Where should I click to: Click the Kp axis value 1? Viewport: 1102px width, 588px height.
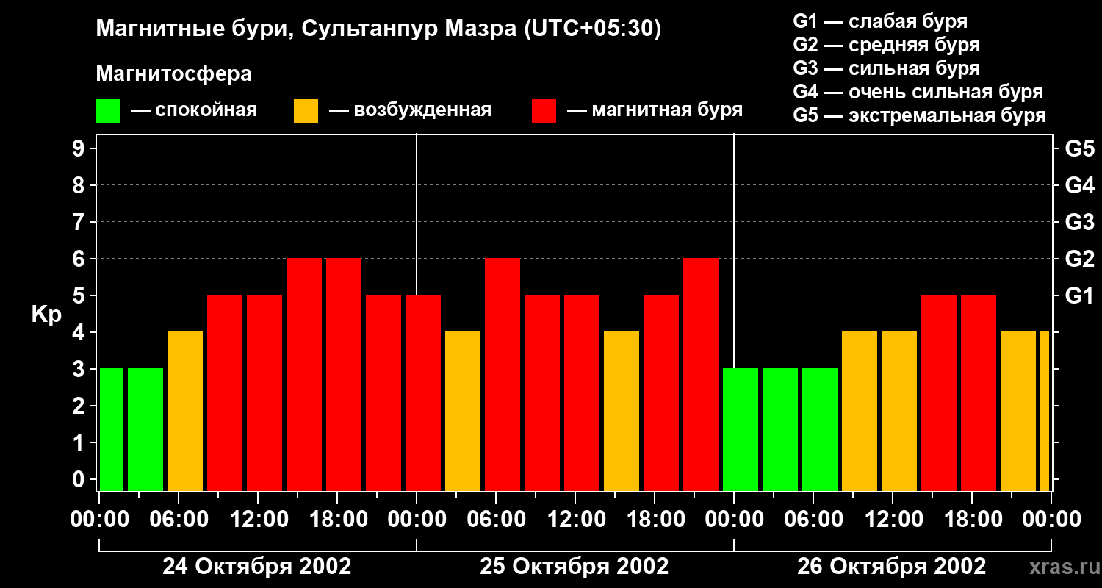pyautogui.click(x=80, y=442)
